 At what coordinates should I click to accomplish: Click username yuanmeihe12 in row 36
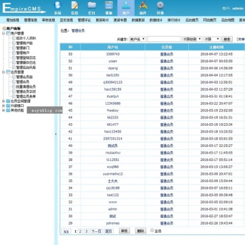coord(112,174)
